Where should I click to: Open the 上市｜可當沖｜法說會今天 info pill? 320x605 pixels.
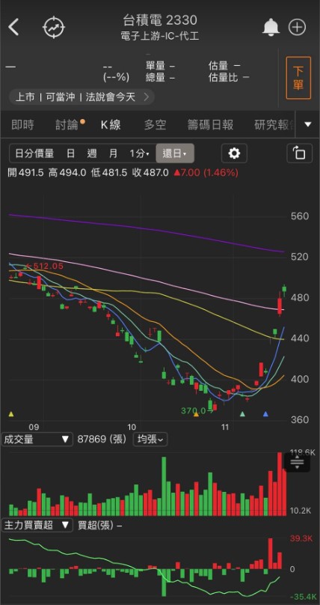[x=81, y=97]
